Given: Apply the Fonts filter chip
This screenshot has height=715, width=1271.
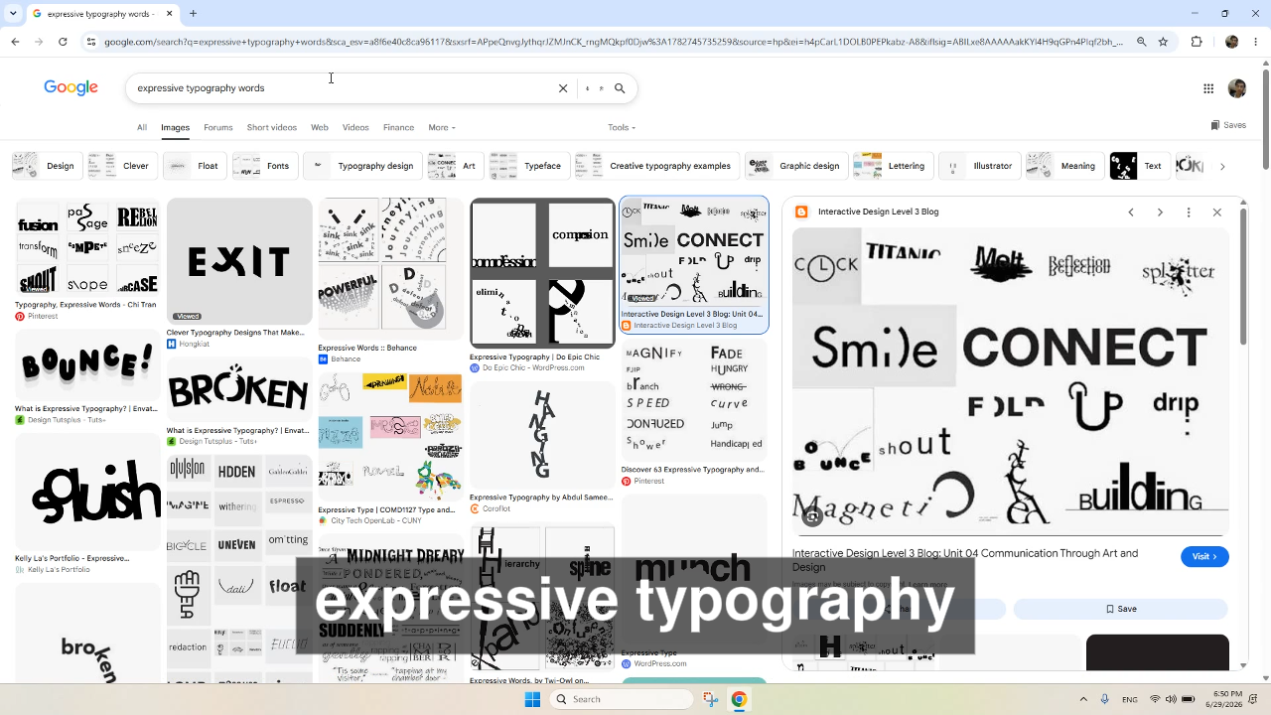Looking at the screenshot, I should pyautogui.click(x=263, y=166).
